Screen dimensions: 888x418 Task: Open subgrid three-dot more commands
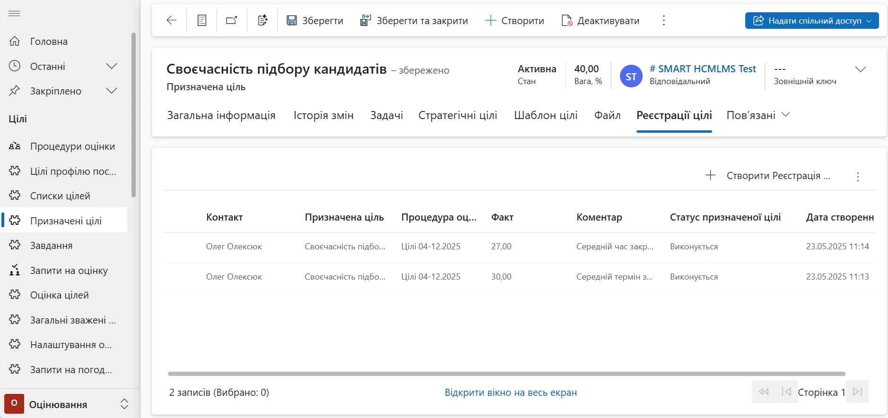[858, 177]
